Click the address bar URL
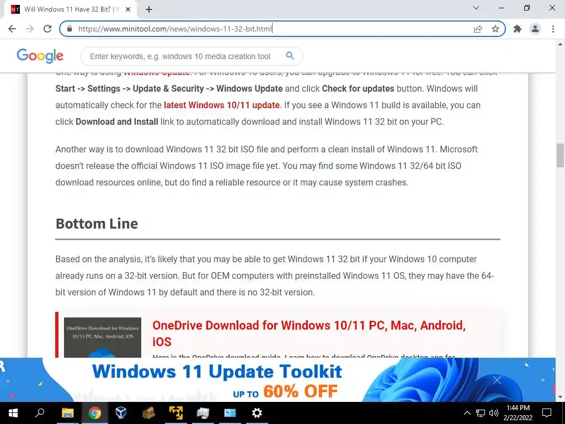 pos(175,29)
